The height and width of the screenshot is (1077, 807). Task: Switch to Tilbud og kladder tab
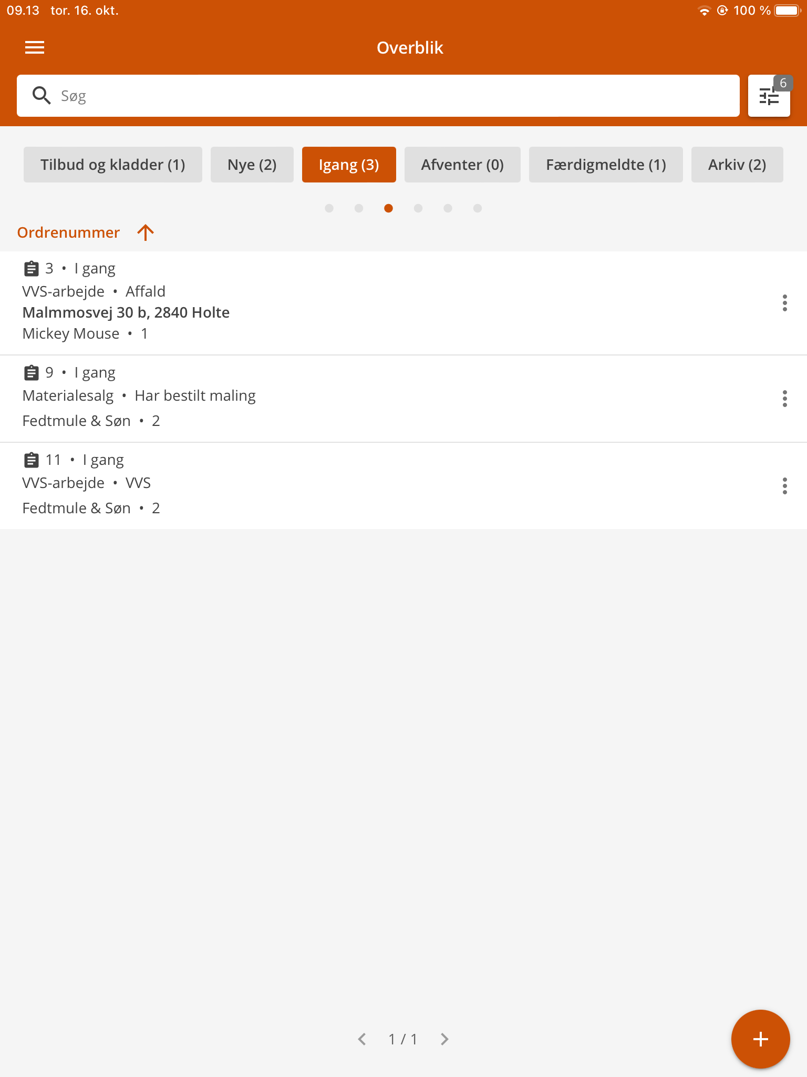113,165
